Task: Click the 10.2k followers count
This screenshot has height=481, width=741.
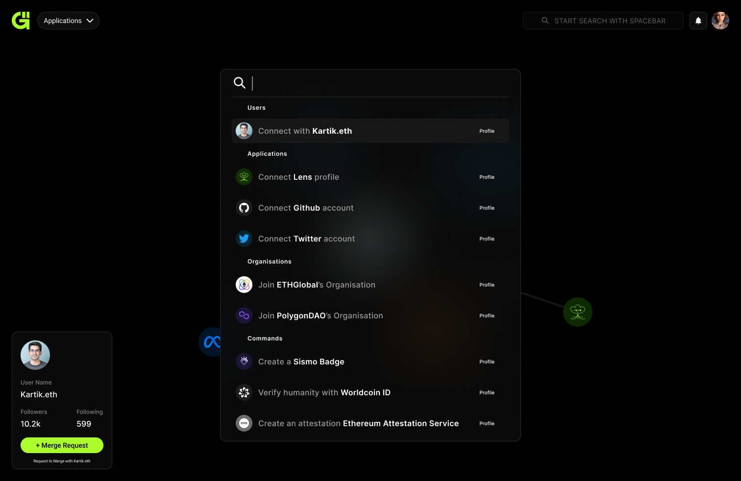Action: [30, 424]
